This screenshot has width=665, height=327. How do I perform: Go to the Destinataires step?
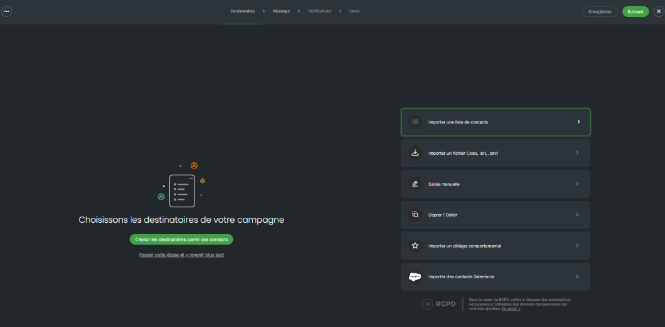pos(243,11)
